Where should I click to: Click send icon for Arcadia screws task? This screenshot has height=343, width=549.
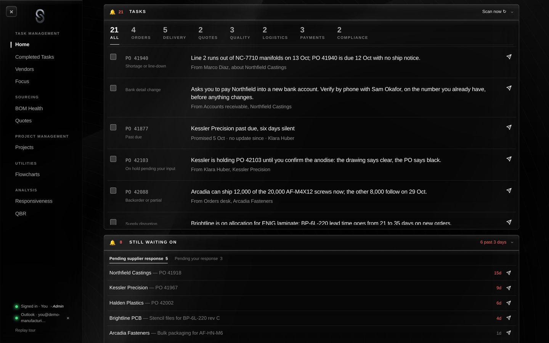click(509, 191)
